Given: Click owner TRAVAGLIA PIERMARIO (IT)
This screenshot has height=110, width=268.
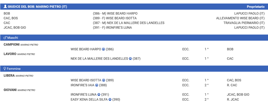Looking at the screenshot, I should [244, 23].
